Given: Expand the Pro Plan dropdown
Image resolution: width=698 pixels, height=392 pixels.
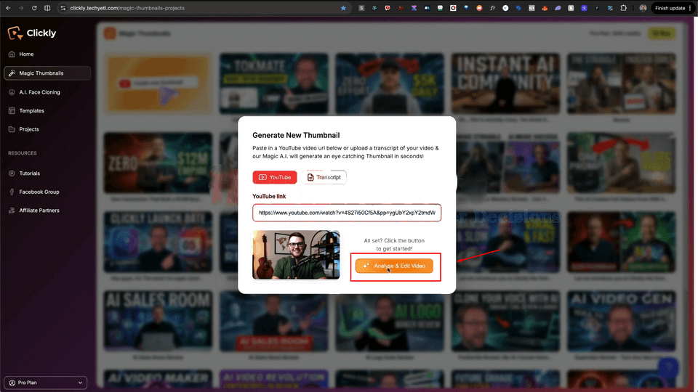Looking at the screenshot, I should tap(45, 383).
